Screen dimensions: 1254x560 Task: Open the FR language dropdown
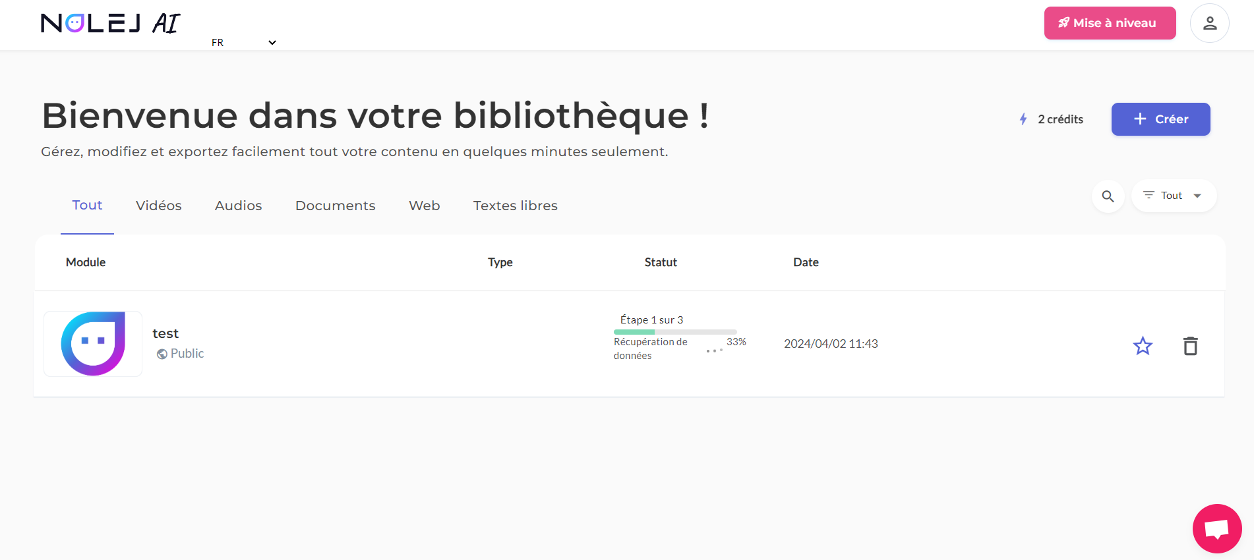tap(243, 42)
